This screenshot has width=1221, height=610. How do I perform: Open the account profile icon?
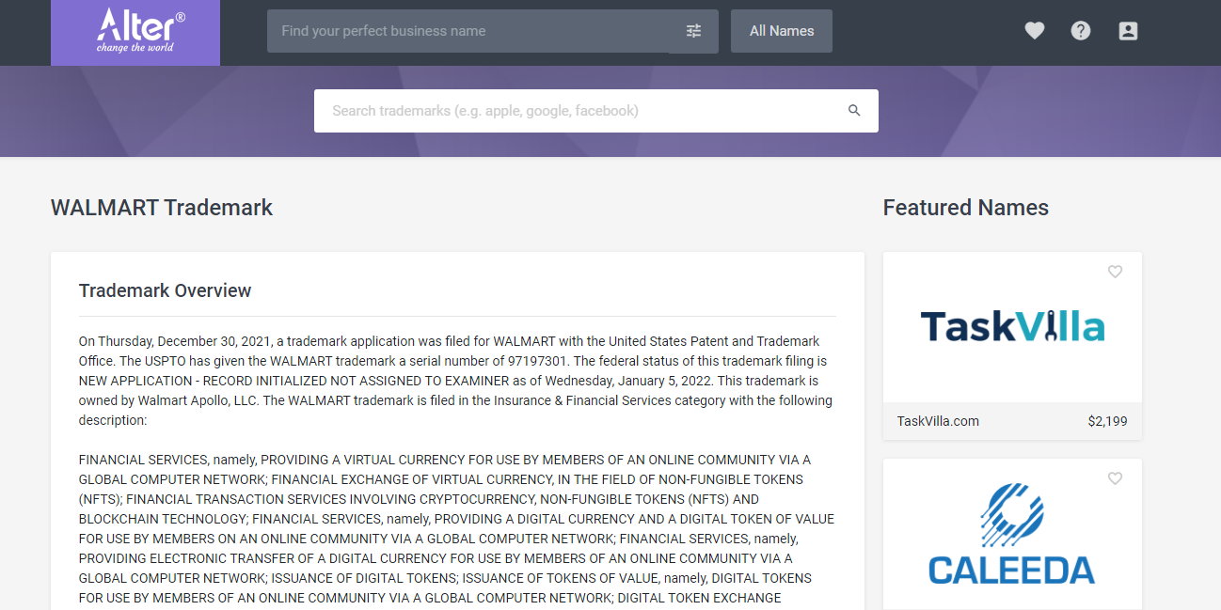click(x=1128, y=31)
